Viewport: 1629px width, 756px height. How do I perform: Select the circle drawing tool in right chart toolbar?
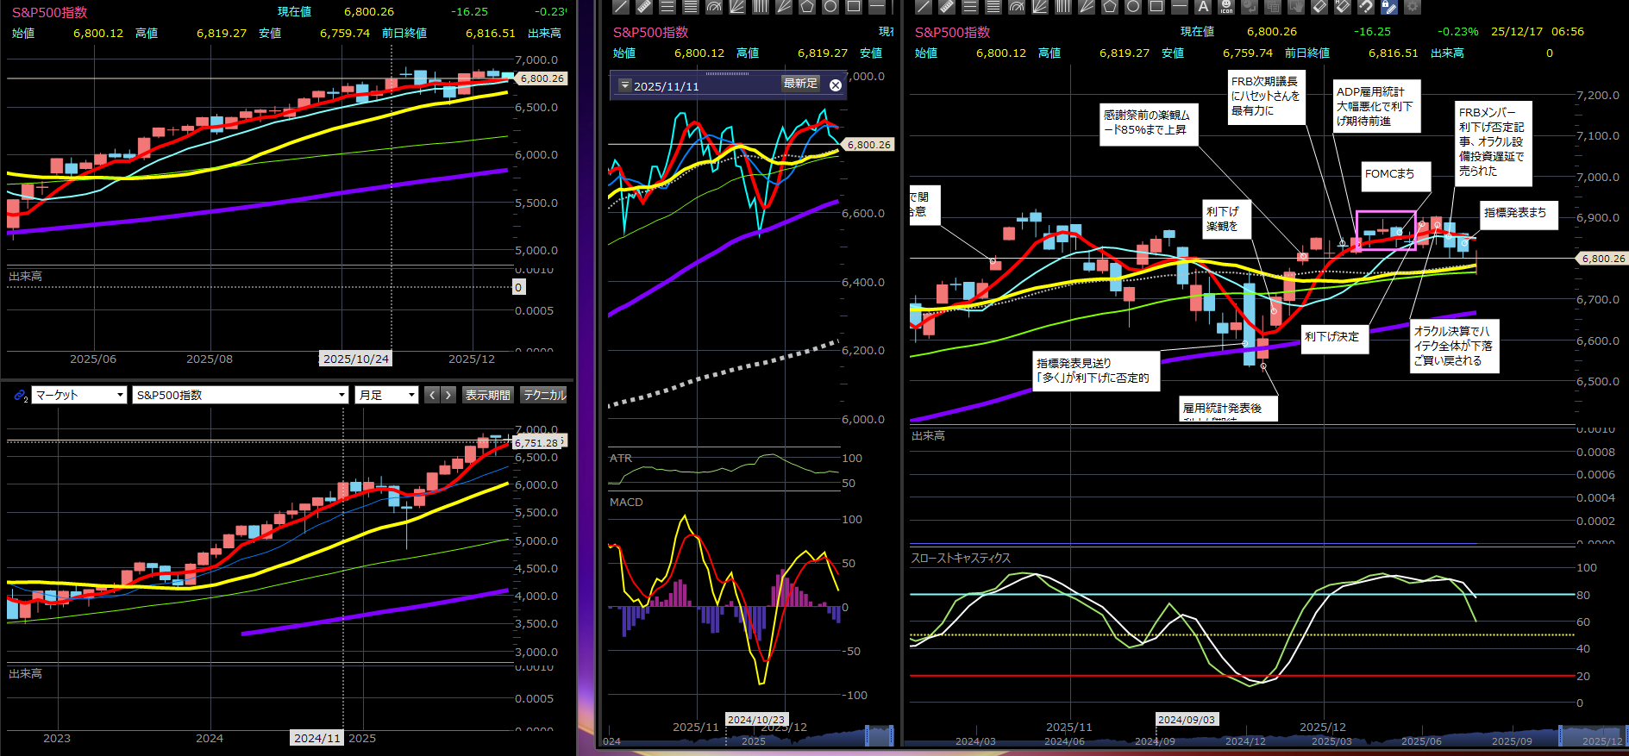pos(1133,7)
